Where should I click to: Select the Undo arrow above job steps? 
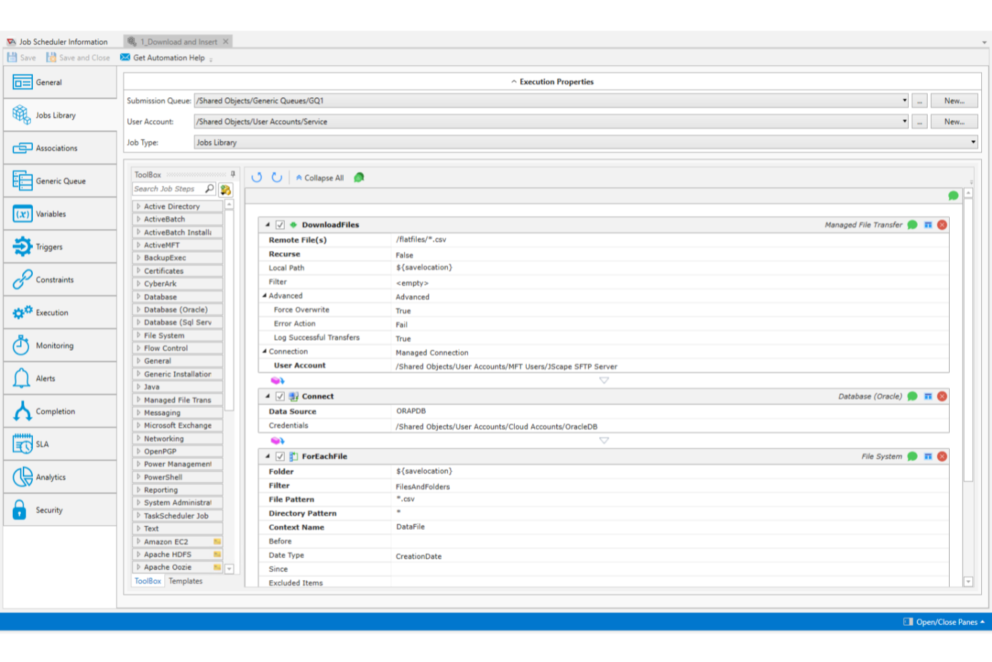point(257,177)
